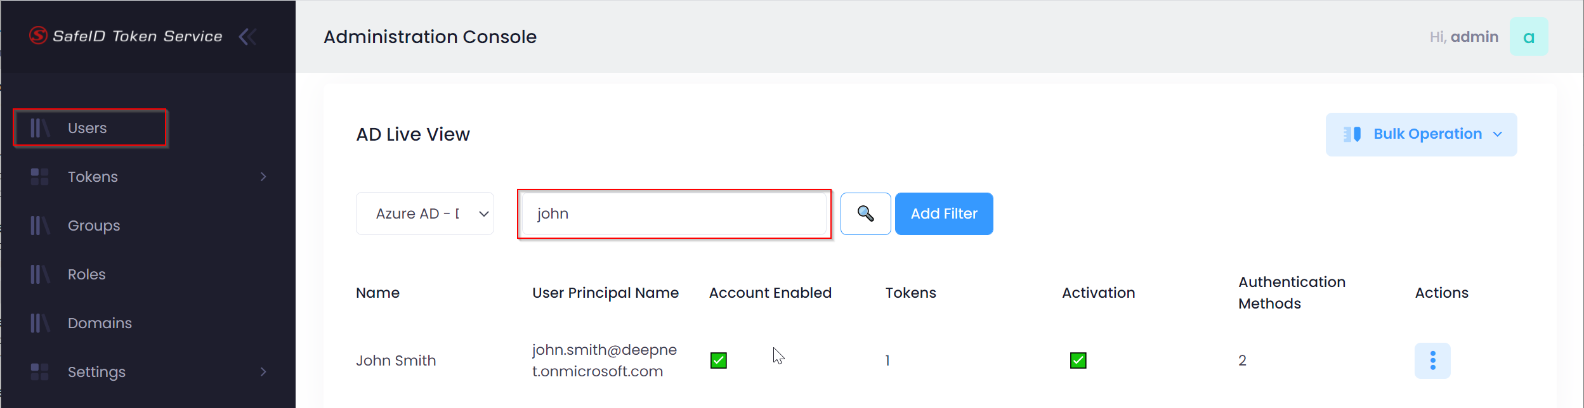Expand the Settings submenu arrow
Viewport: 1584px width, 408px height.
pyautogui.click(x=263, y=372)
